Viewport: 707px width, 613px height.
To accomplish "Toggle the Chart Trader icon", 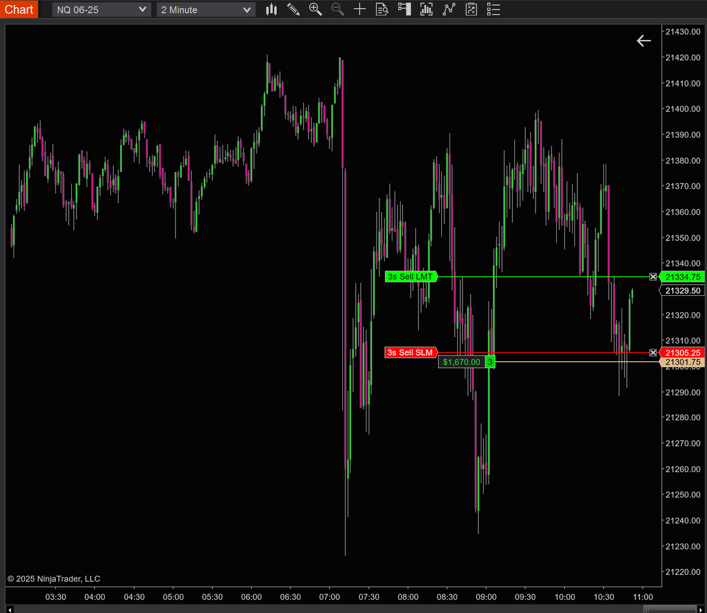I will tap(404, 9).
